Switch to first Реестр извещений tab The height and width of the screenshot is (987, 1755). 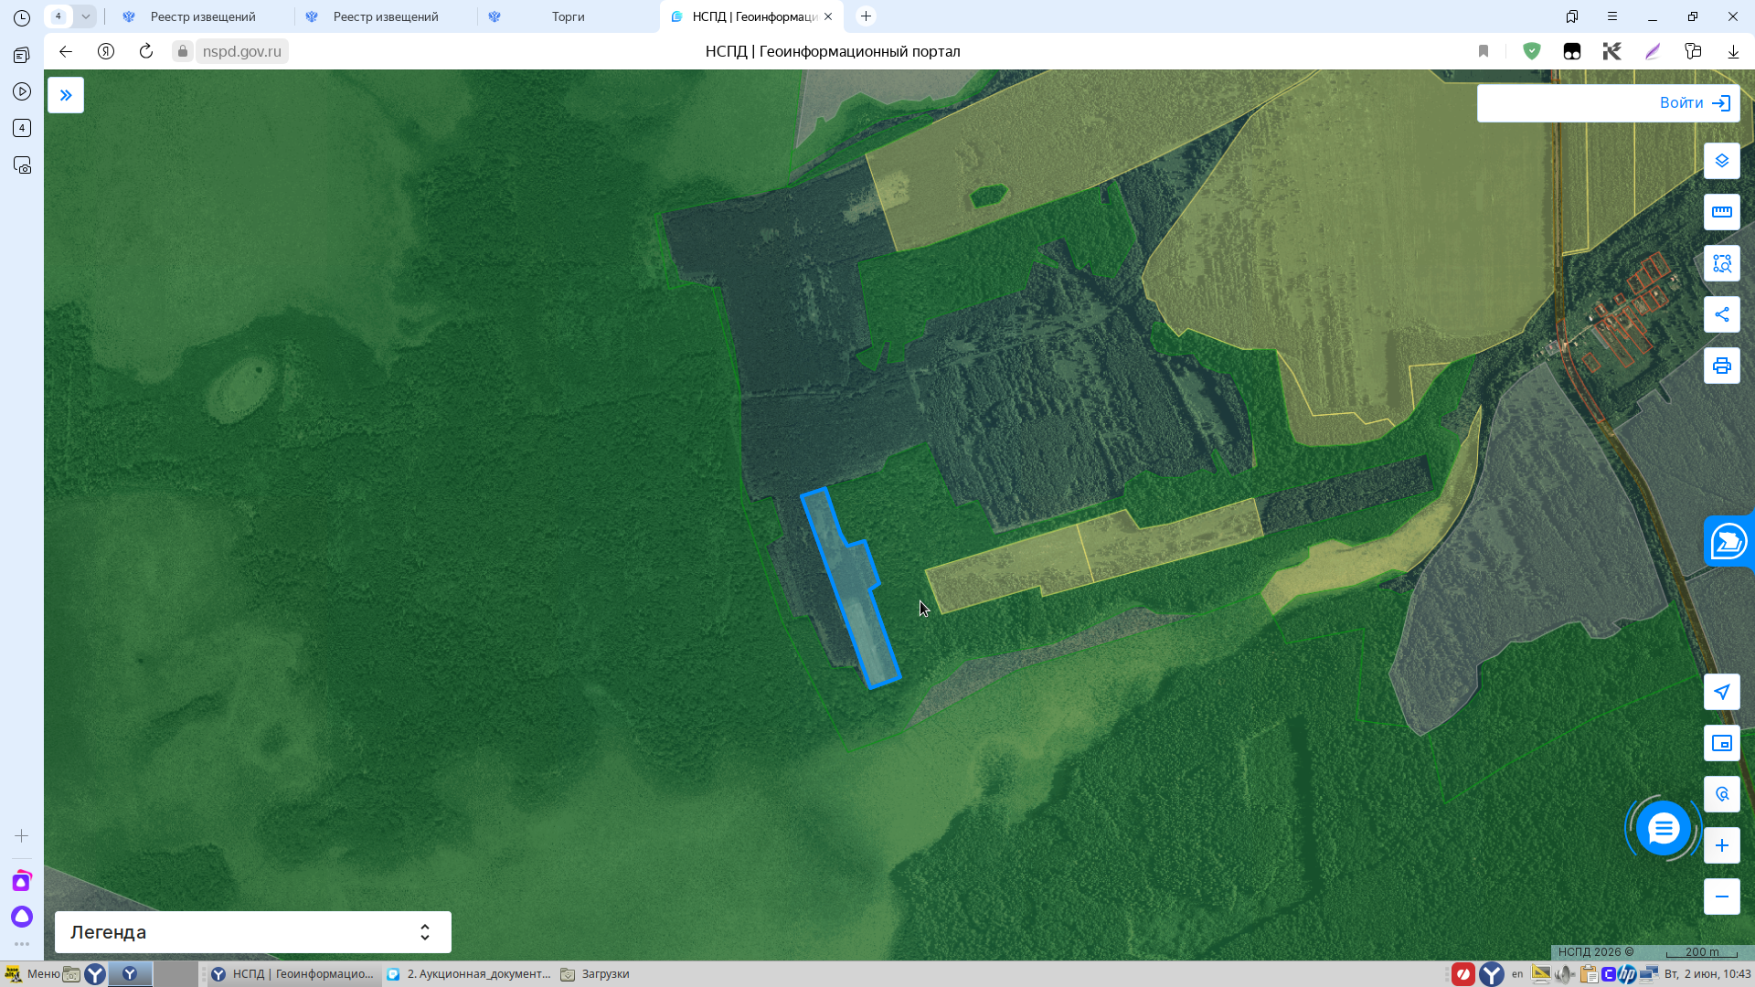pyautogui.click(x=203, y=16)
